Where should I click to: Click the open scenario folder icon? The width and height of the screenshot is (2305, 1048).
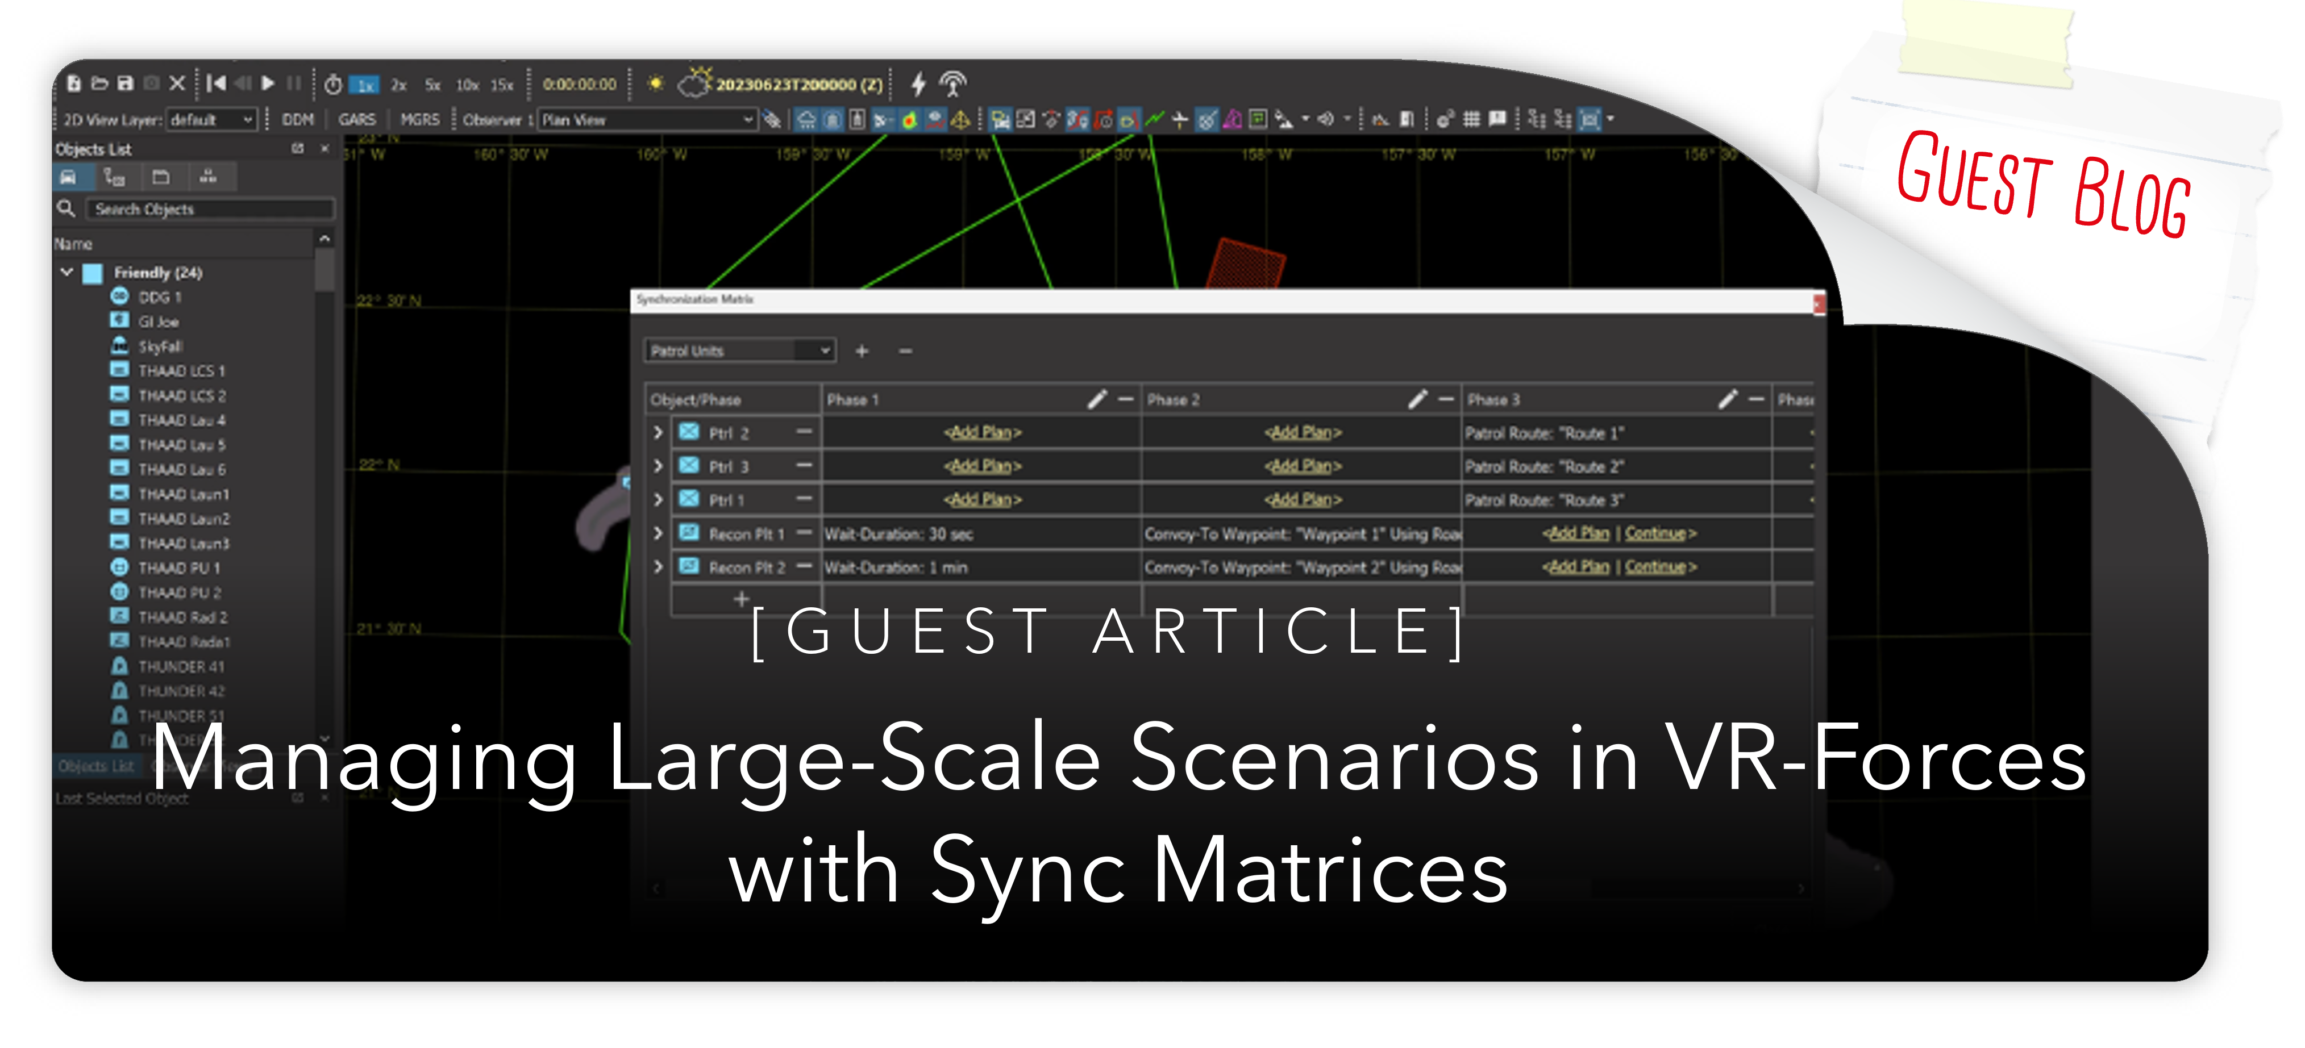pos(99,83)
